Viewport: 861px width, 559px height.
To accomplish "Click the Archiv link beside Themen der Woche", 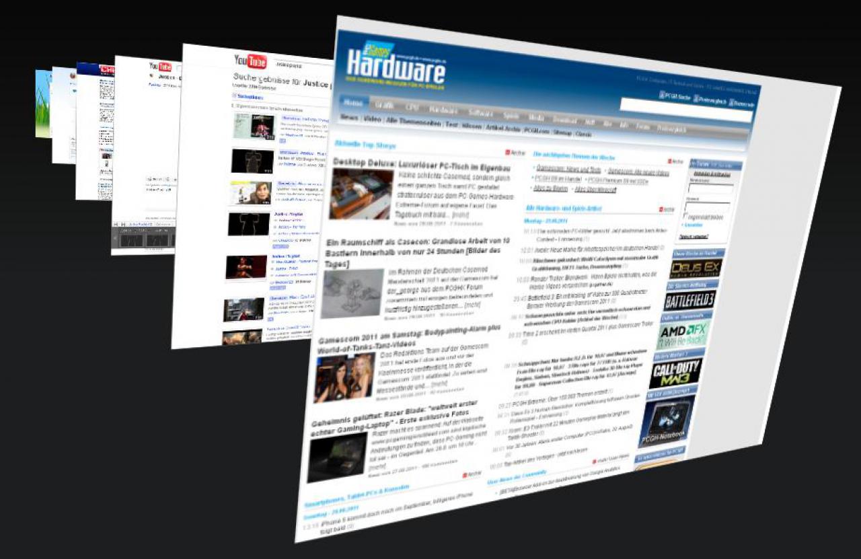I will (x=675, y=161).
